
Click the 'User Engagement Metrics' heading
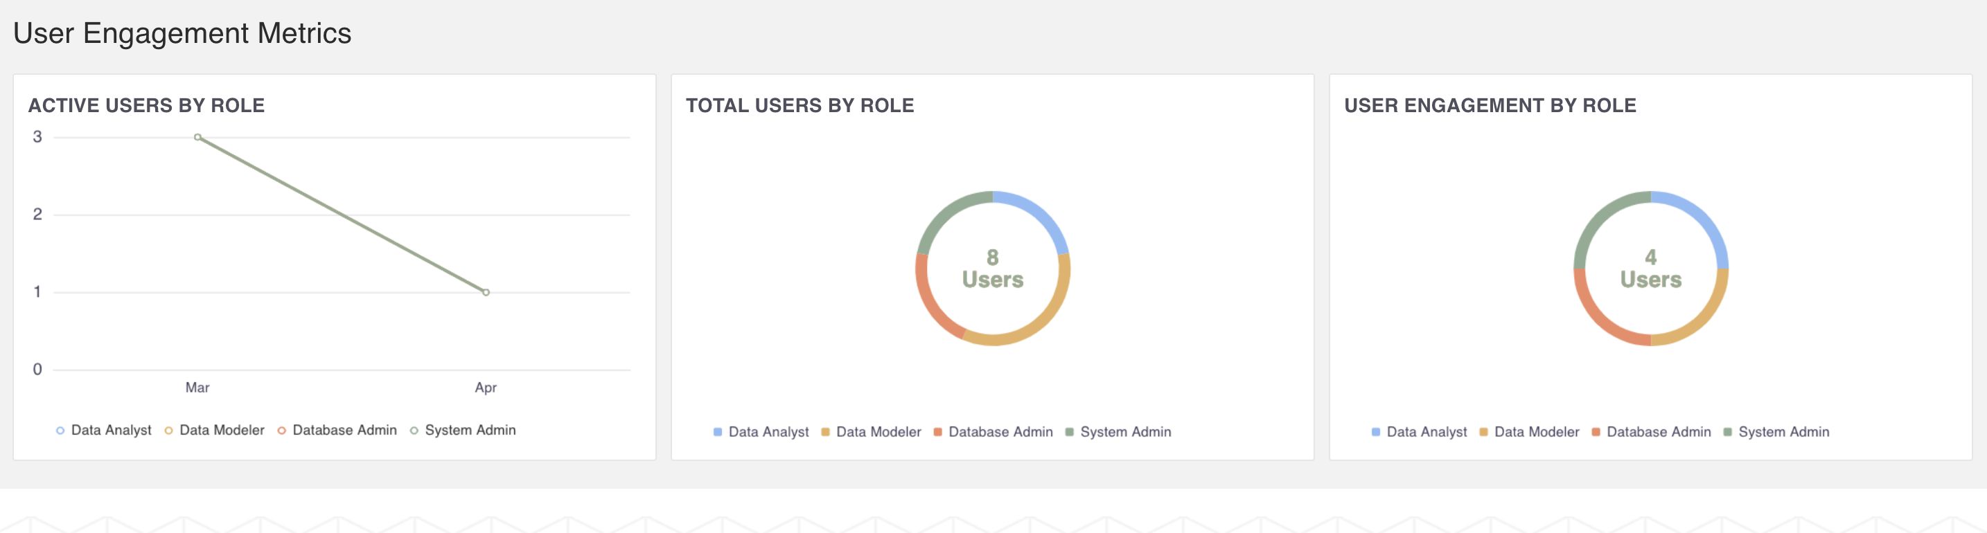click(182, 33)
